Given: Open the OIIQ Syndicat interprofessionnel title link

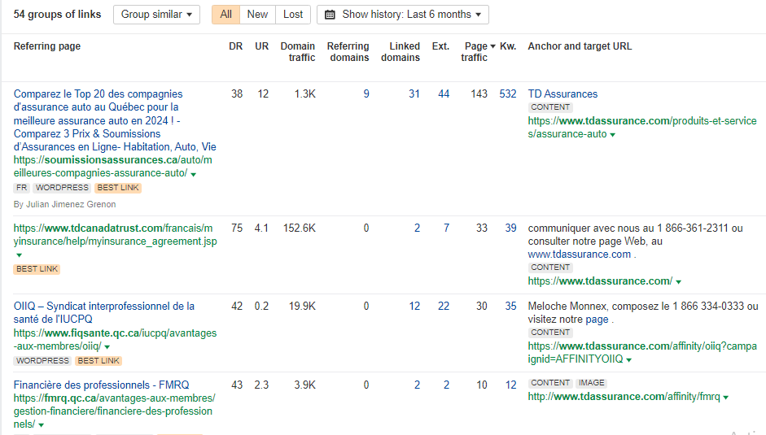Looking at the screenshot, I should [x=104, y=312].
